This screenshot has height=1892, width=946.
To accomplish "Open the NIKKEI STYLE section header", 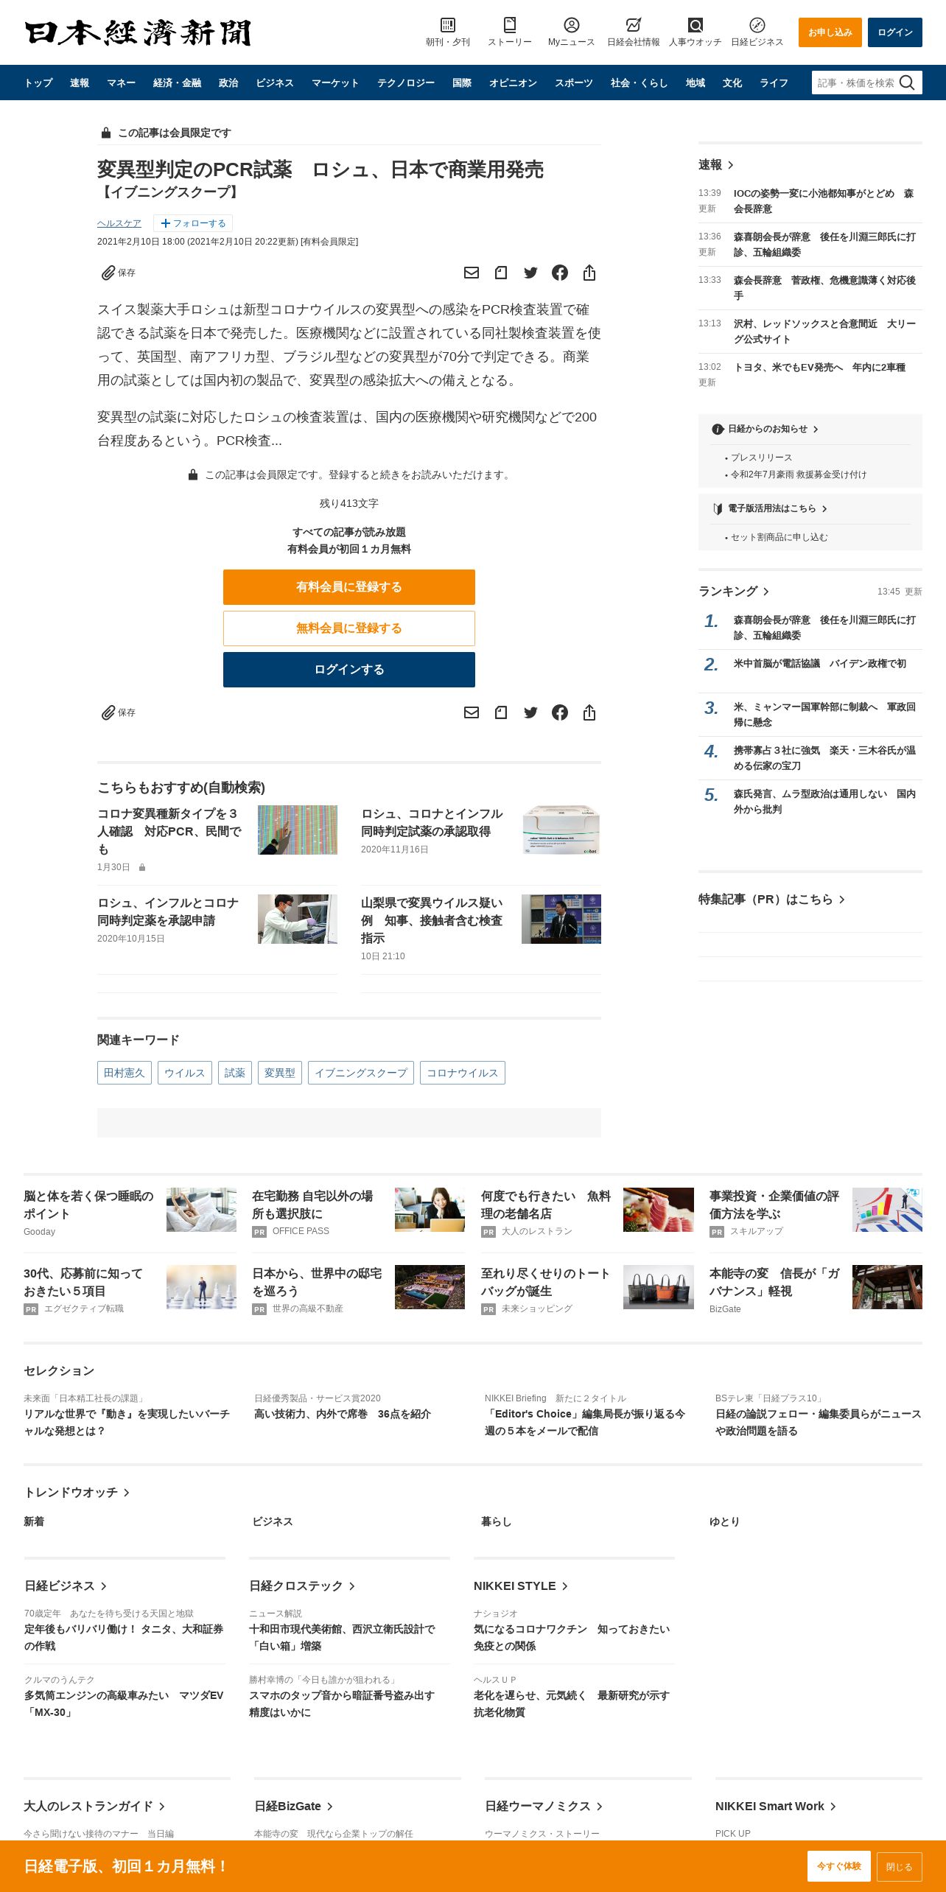I will click(521, 1586).
